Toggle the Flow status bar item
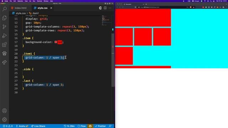 pyautogui.click(x=82, y=126)
